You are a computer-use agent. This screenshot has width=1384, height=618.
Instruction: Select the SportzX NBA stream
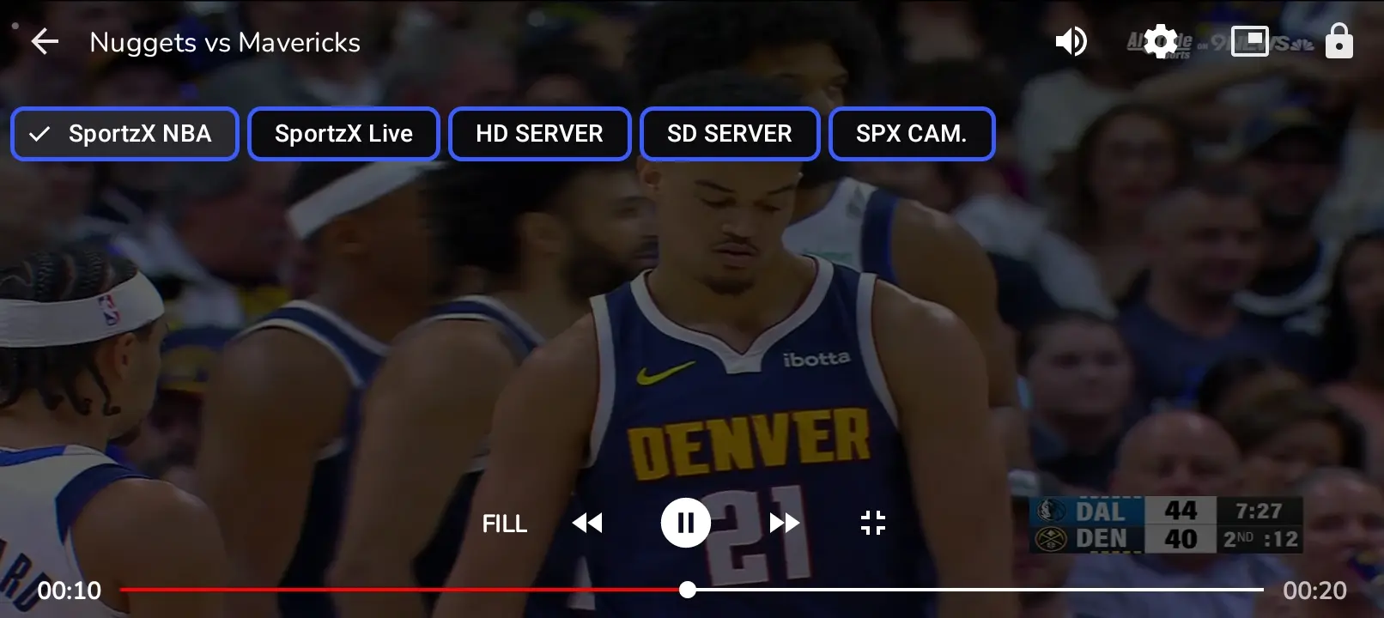point(124,134)
